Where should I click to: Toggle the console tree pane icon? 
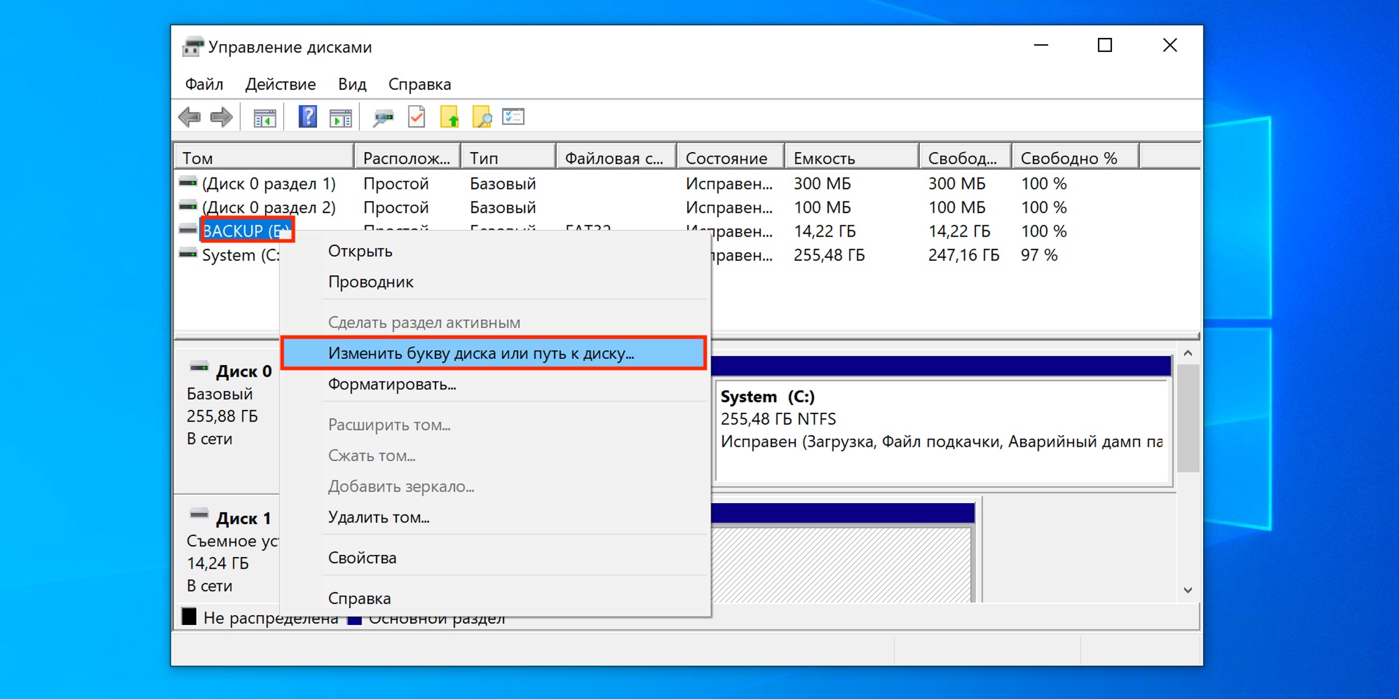[x=265, y=118]
